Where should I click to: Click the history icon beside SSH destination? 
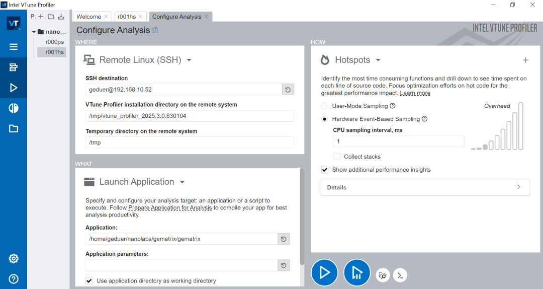[x=288, y=90]
